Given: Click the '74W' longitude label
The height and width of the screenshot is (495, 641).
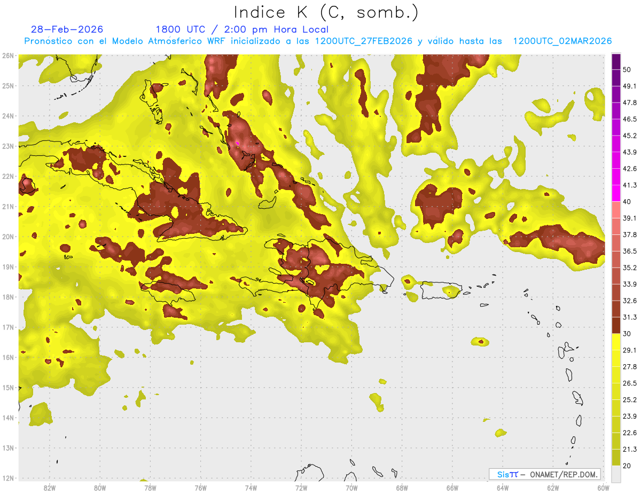Looking at the screenshot, I should pyautogui.click(x=251, y=488).
